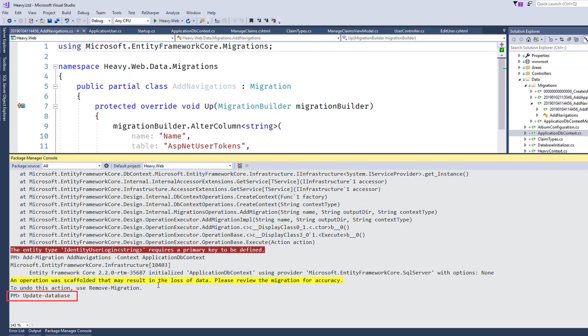The width and height of the screenshot is (588, 336).
Task: Expand the Controllers folder node
Action: [x=519, y=73]
